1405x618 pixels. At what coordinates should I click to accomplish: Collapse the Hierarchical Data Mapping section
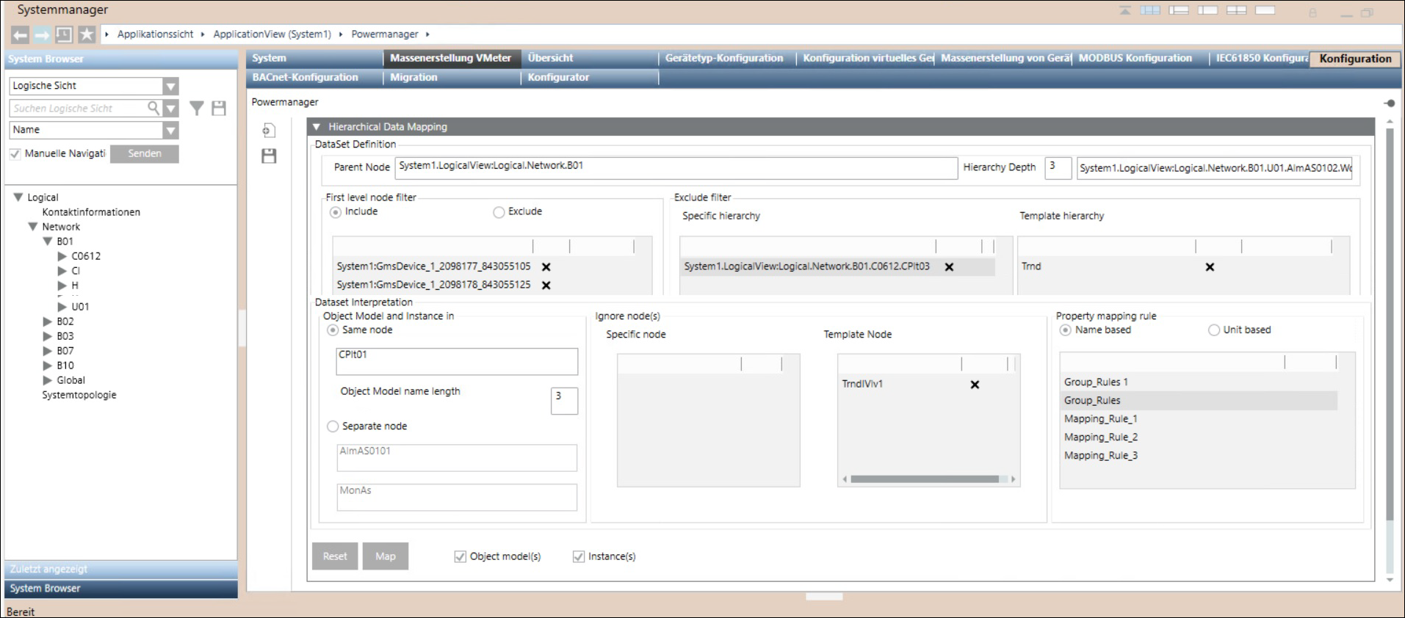pyautogui.click(x=317, y=127)
